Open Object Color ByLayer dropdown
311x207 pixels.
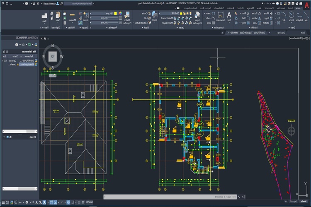[x=91, y=13]
